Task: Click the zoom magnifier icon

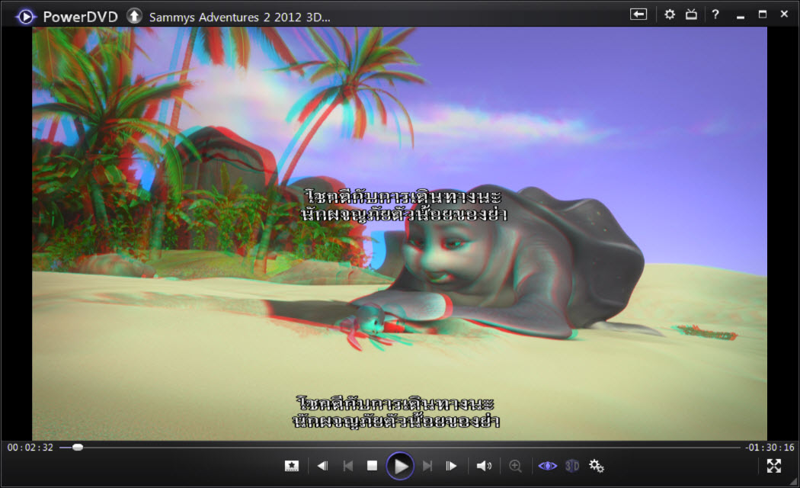Action: 515,466
